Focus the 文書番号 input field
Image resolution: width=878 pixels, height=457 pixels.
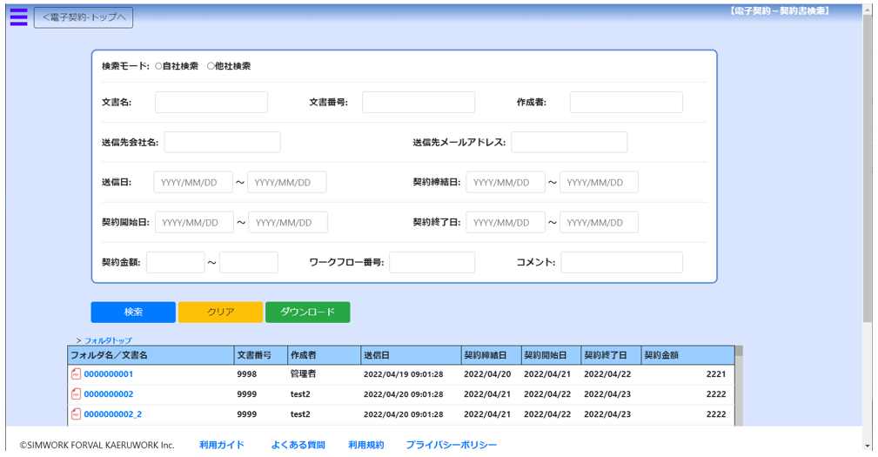pyautogui.click(x=419, y=103)
